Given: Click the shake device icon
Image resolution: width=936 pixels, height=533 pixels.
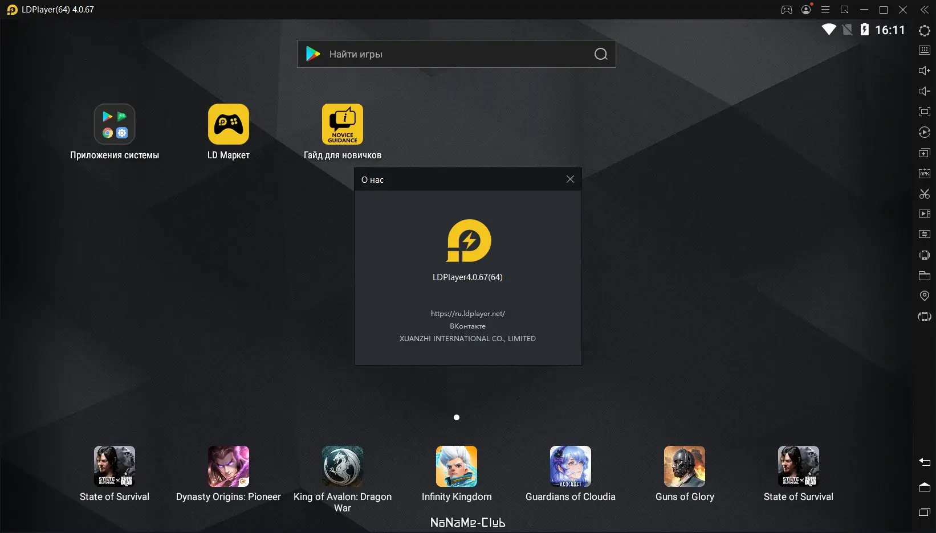Looking at the screenshot, I should tap(925, 255).
